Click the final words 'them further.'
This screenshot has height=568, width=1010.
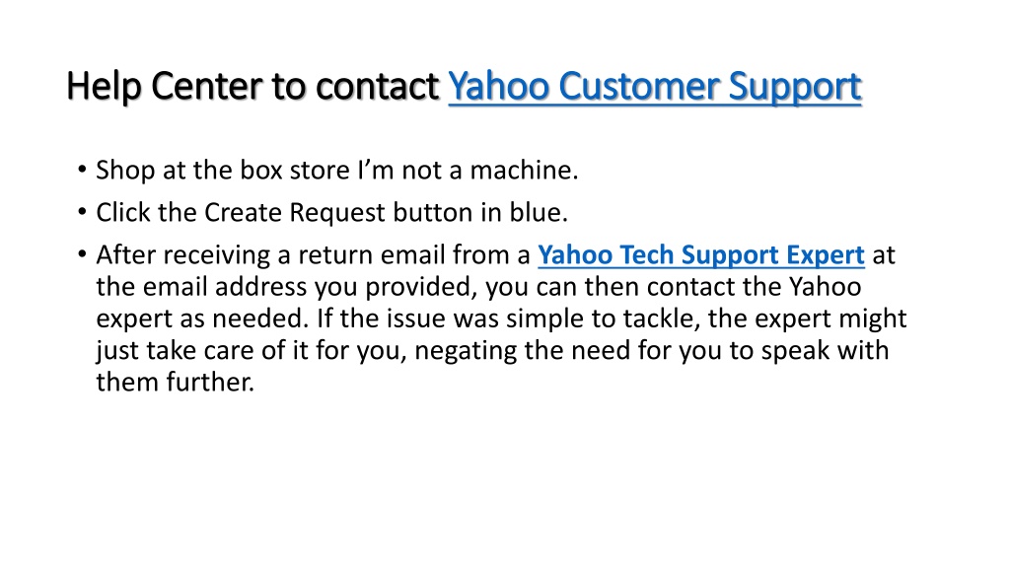pos(176,382)
